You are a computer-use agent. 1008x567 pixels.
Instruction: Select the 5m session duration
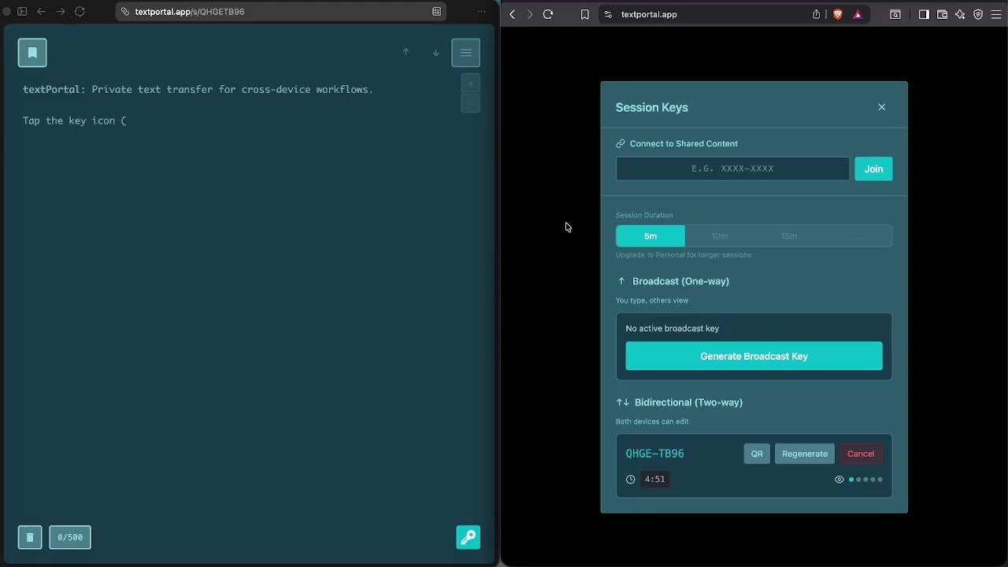click(650, 236)
